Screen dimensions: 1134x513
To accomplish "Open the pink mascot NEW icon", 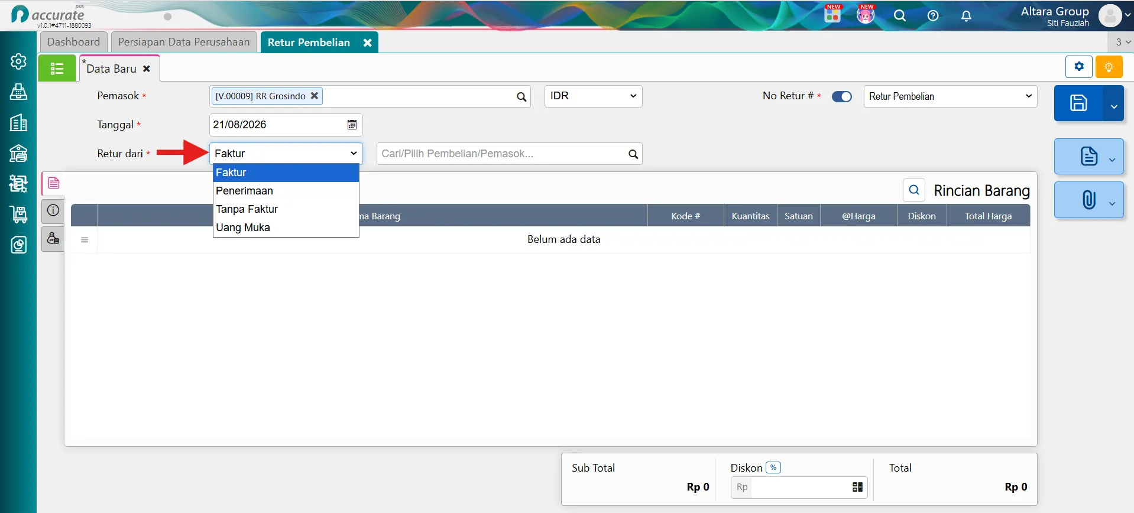I will pyautogui.click(x=866, y=14).
